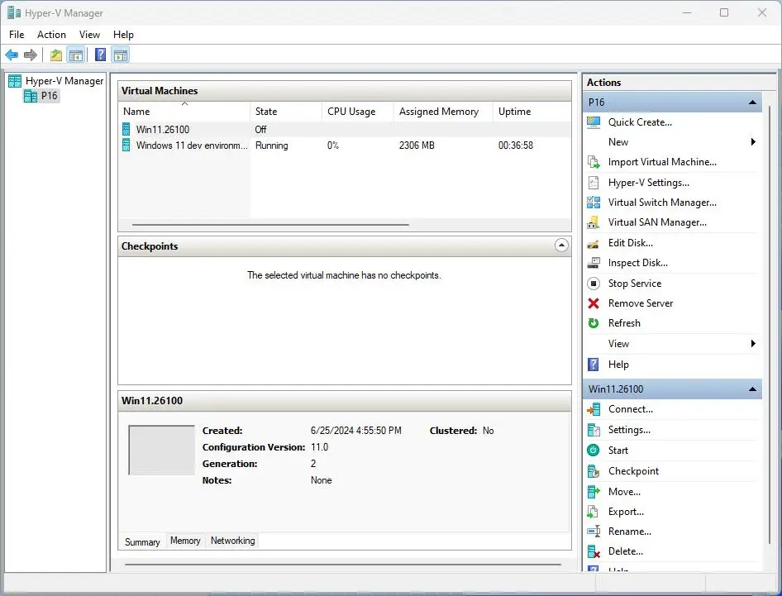Toggle Show/Hide Console Tree toolbar icon
Screen dimensions: 782x596
tap(76, 55)
